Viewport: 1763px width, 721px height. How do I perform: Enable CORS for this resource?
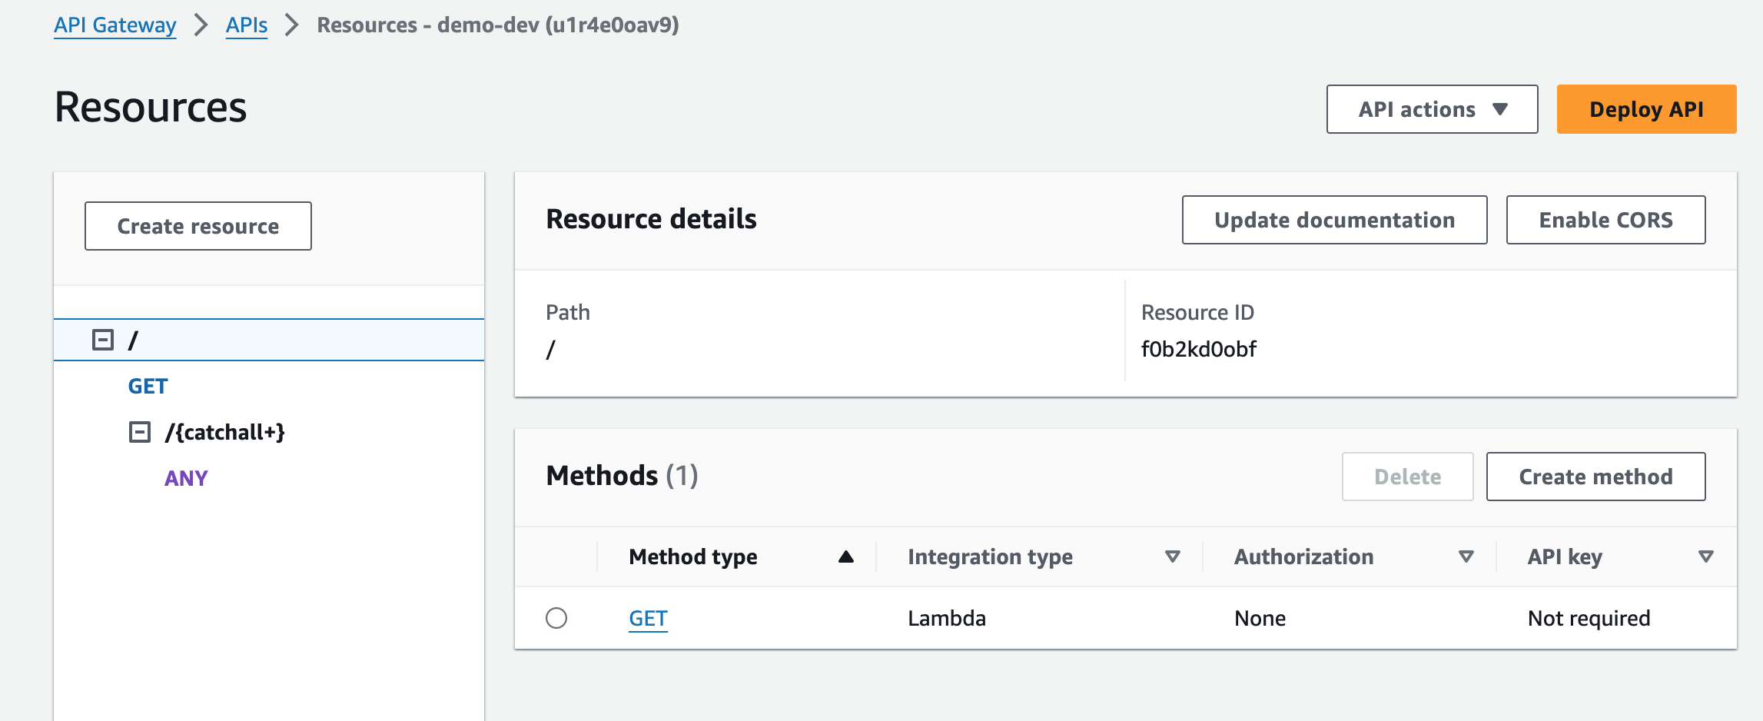pos(1605,220)
